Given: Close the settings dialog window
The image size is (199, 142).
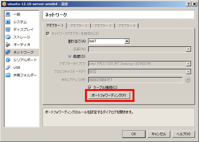Looking at the screenshot, I should tap(194, 4).
